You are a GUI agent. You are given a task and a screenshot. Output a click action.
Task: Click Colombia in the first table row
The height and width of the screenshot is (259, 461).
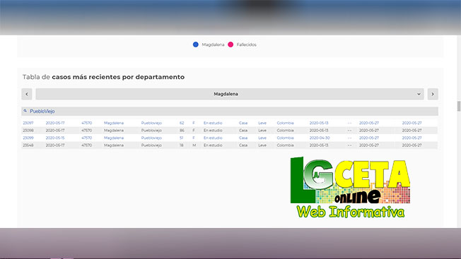tap(285, 123)
